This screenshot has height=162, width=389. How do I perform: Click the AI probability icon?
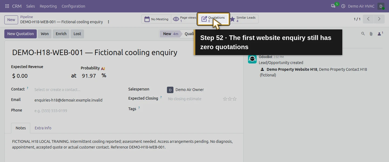click(103, 69)
